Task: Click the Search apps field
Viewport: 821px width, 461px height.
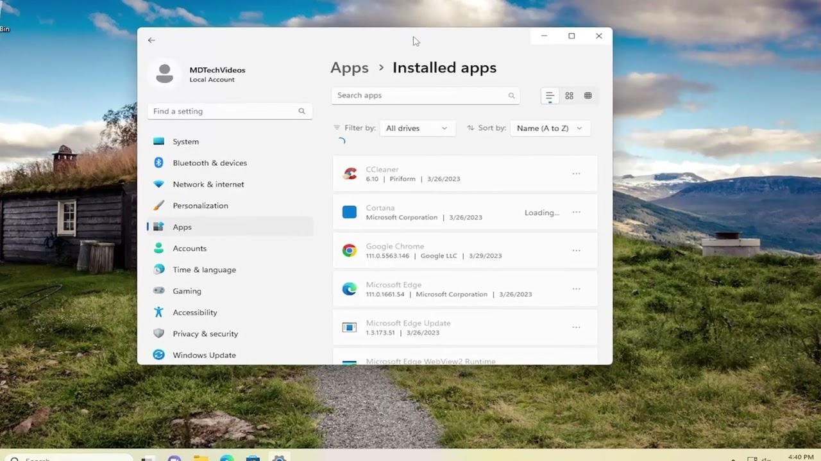Action: click(425, 95)
